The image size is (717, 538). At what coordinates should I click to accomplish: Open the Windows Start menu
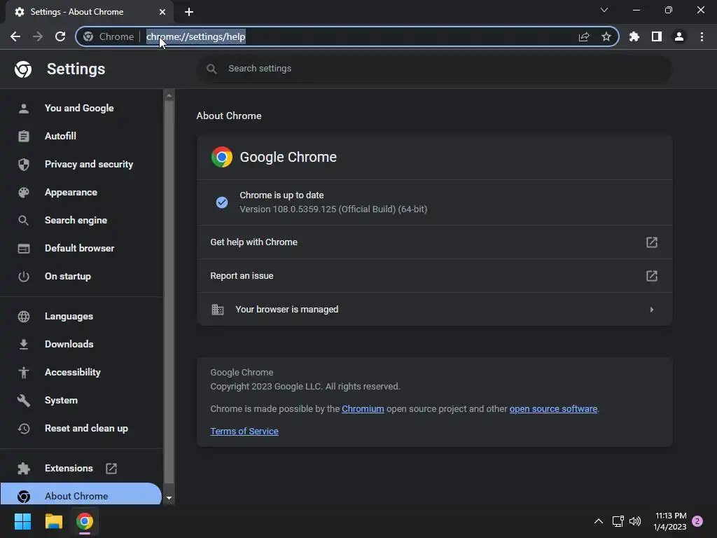point(22,521)
